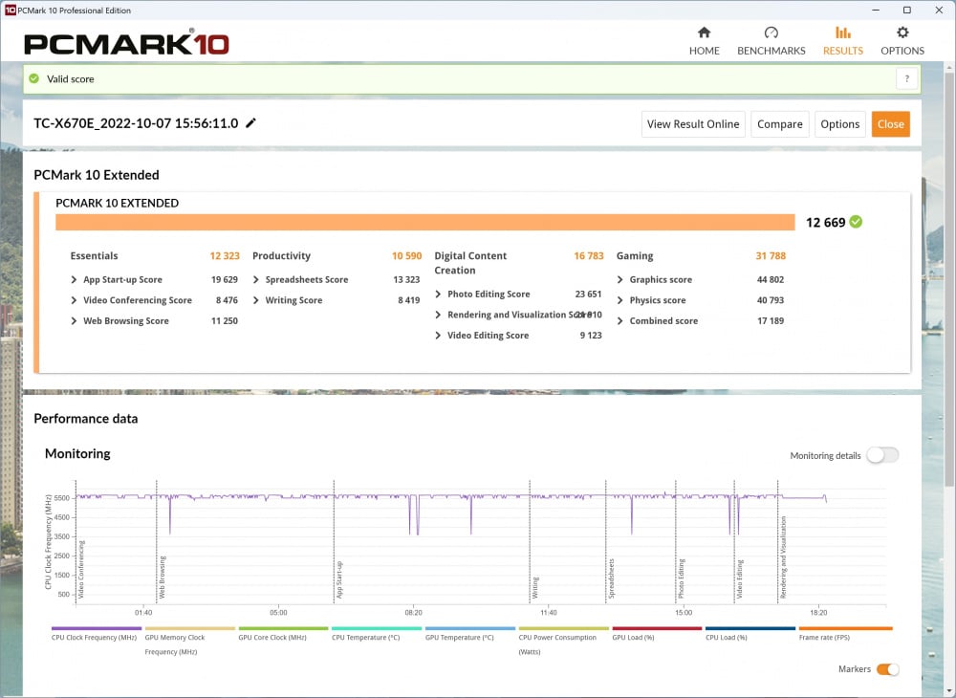
Task: Expand Combined score row
Action: pyautogui.click(x=620, y=321)
